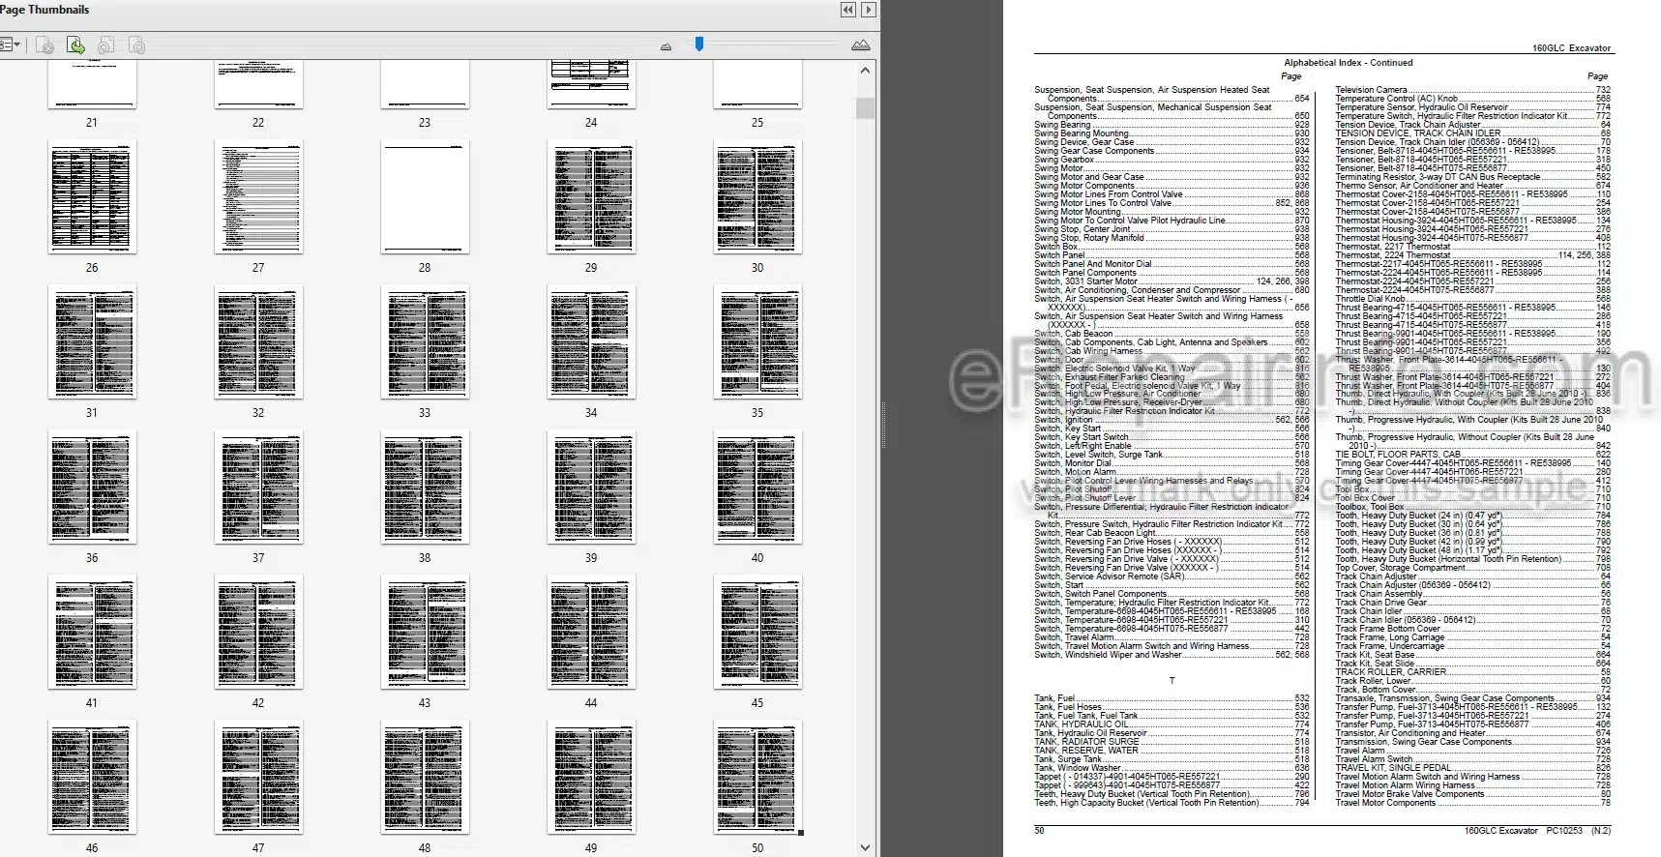Select page 36 thumbnail
The image size is (1661, 857).
[x=92, y=488]
